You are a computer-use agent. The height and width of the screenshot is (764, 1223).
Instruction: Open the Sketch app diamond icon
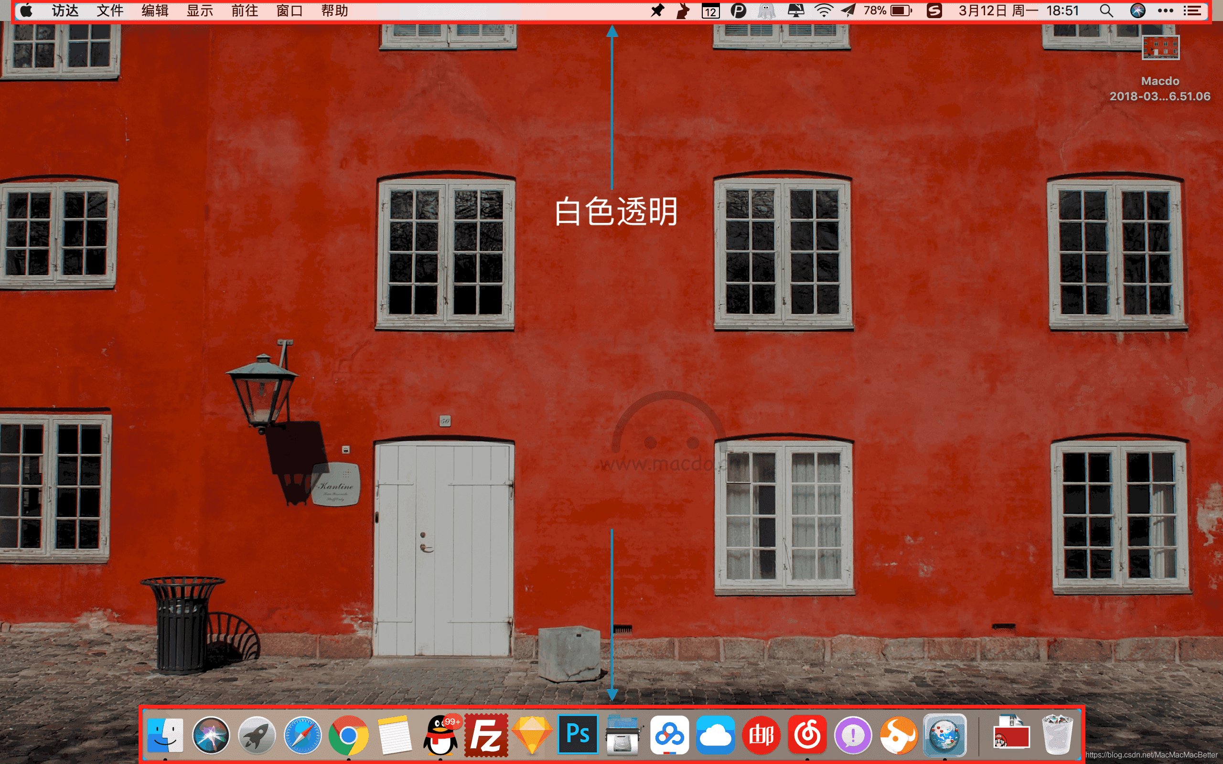pyautogui.click(x=532, y=735)
